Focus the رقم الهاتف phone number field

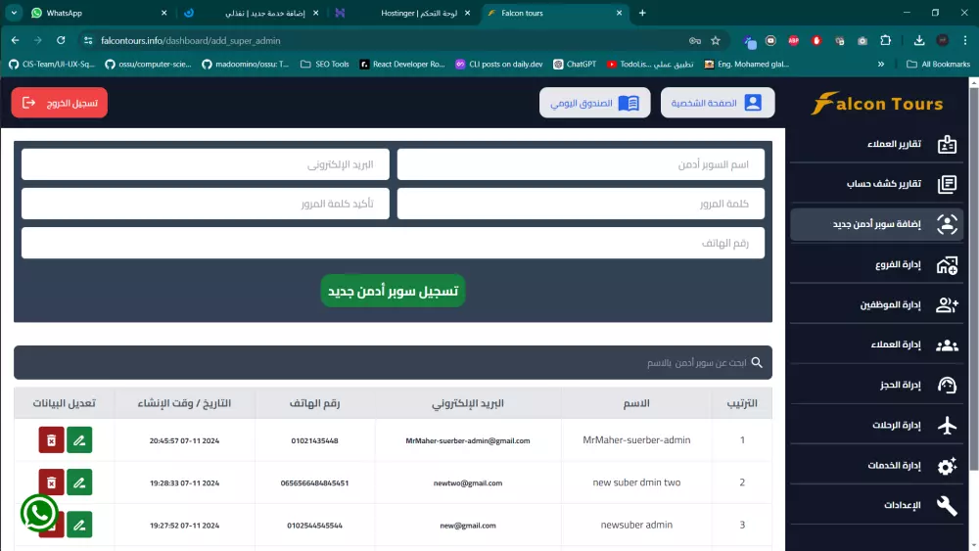pos(393,243)
